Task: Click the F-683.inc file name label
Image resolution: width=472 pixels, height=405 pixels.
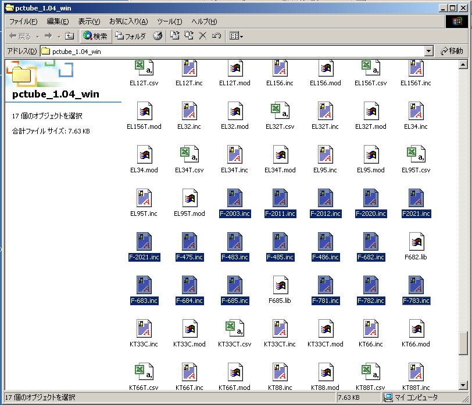Action: click(144, 301)
